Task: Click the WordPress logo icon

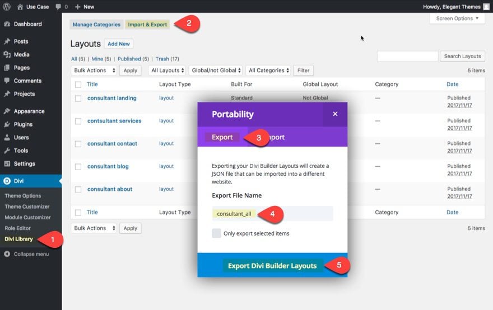Action: click(x=7, y=7)
